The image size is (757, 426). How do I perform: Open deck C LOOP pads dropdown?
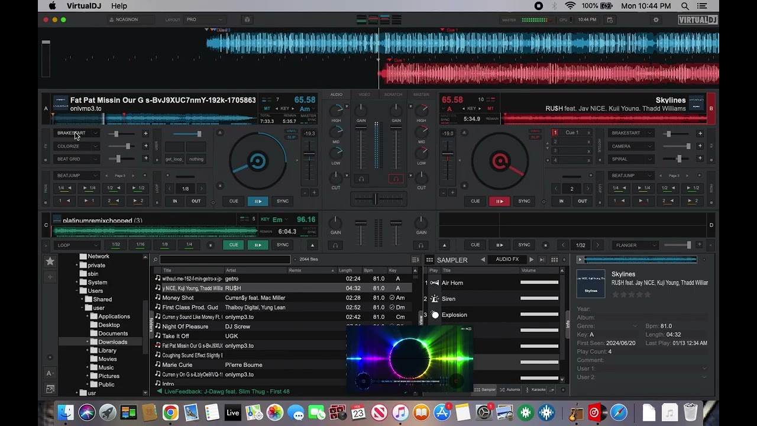[77, 245]
